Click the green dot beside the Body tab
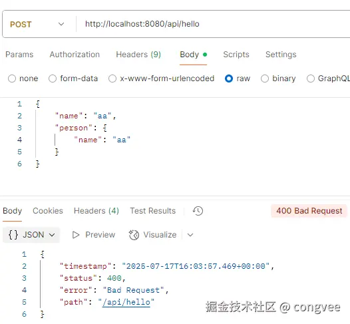The height and width of the screenshot is (324, 350). pyautogui.click(x=205, y=55)
